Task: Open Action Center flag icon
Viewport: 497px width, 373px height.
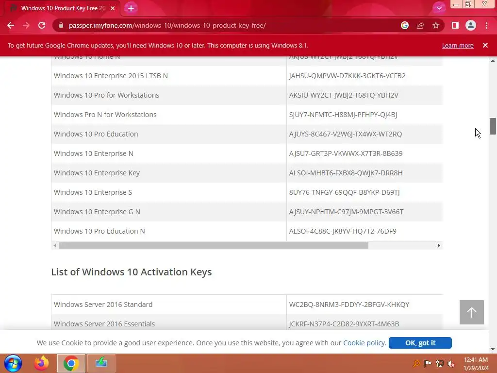Action: pos(428,363)
